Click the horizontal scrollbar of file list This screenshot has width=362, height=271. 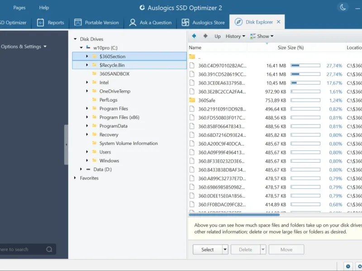coord(234,215)
